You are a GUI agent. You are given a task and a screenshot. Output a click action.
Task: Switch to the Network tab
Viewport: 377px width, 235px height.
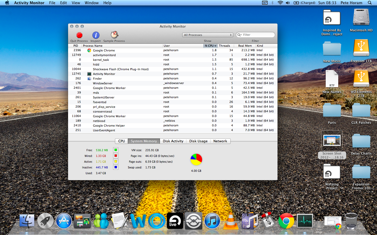click(220, 141)
